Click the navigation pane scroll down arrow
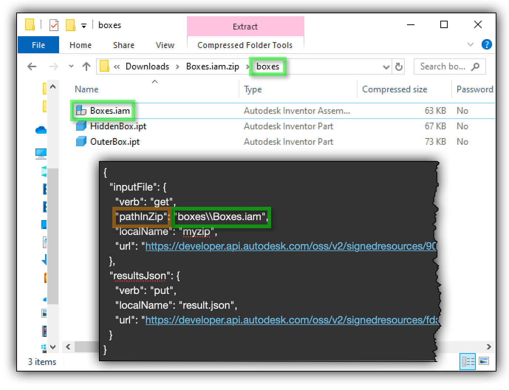This screenshot has height=390, width=509. click(53, 347)
